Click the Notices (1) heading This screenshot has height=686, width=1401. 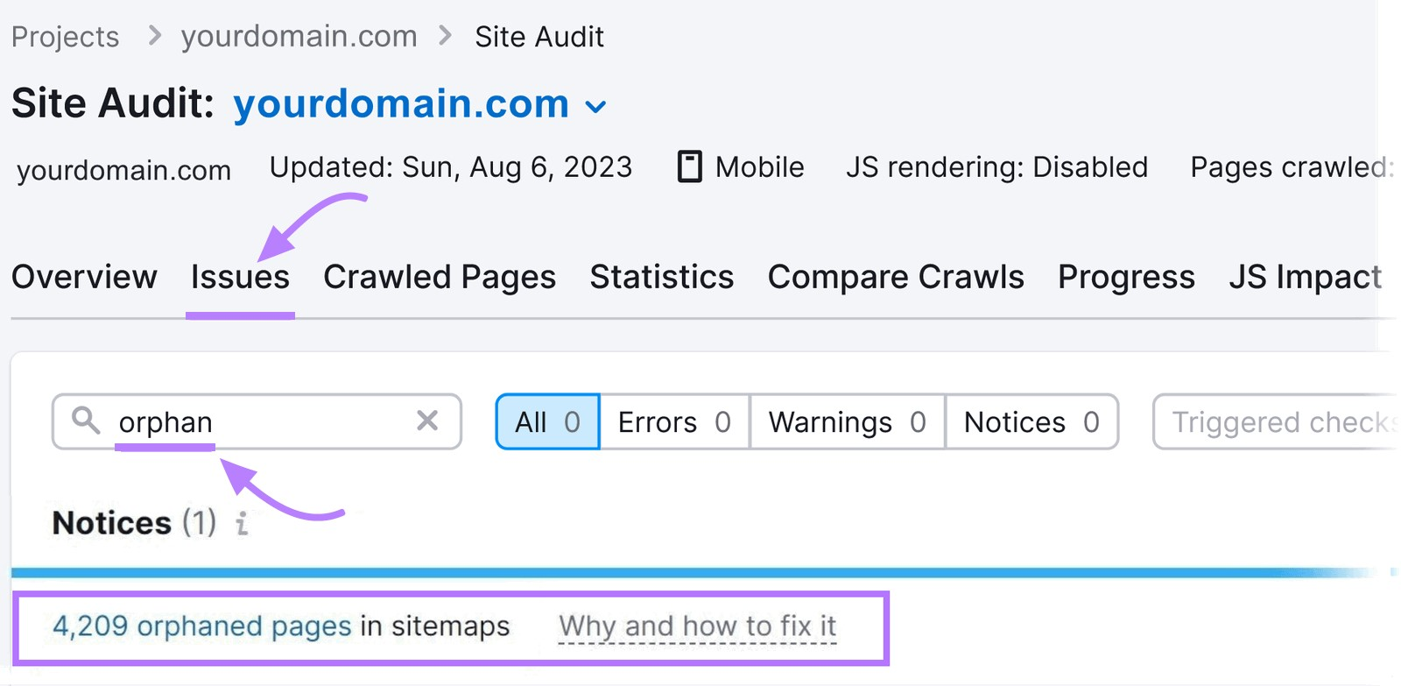click(x=134, y=523)
